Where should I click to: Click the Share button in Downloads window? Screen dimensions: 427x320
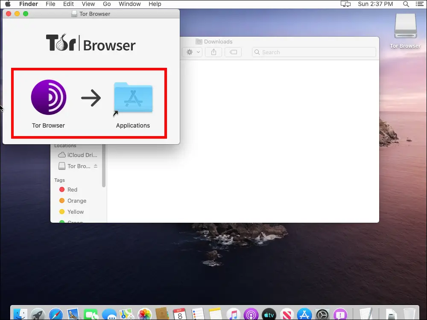click(214, 52)
